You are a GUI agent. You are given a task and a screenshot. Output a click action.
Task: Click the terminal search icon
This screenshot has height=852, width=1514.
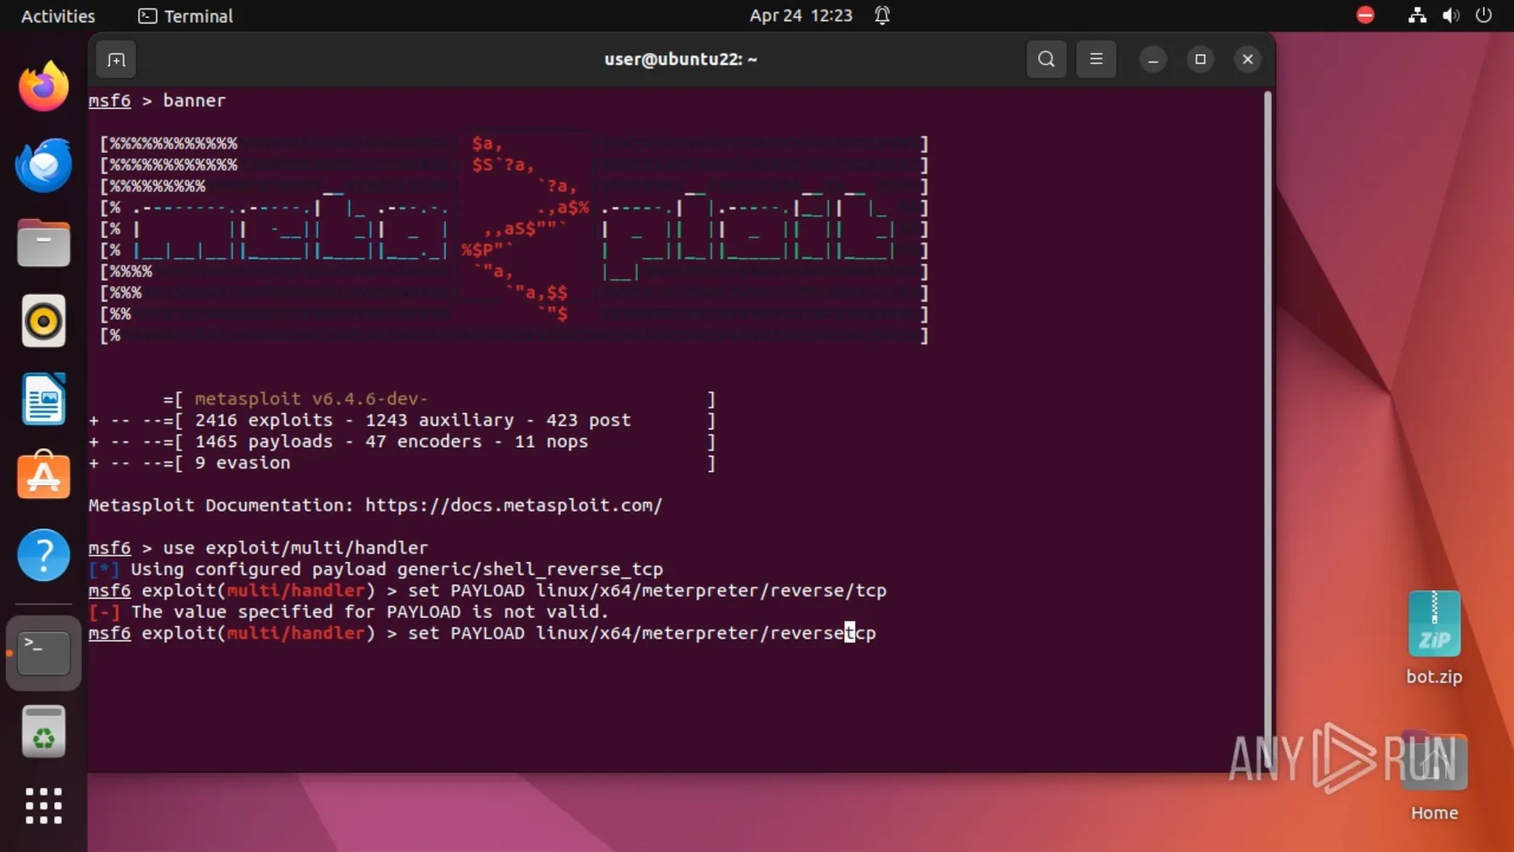click(x=1046, y=59)
